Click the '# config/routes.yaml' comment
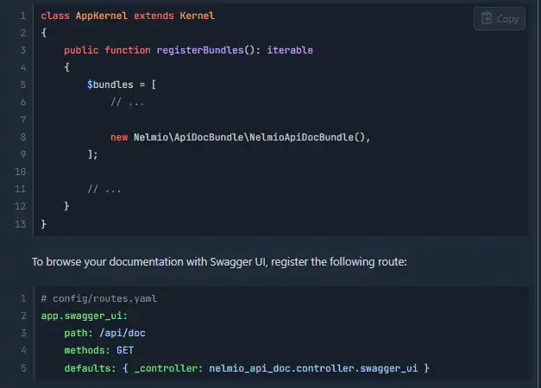 (x=99, y=298)
